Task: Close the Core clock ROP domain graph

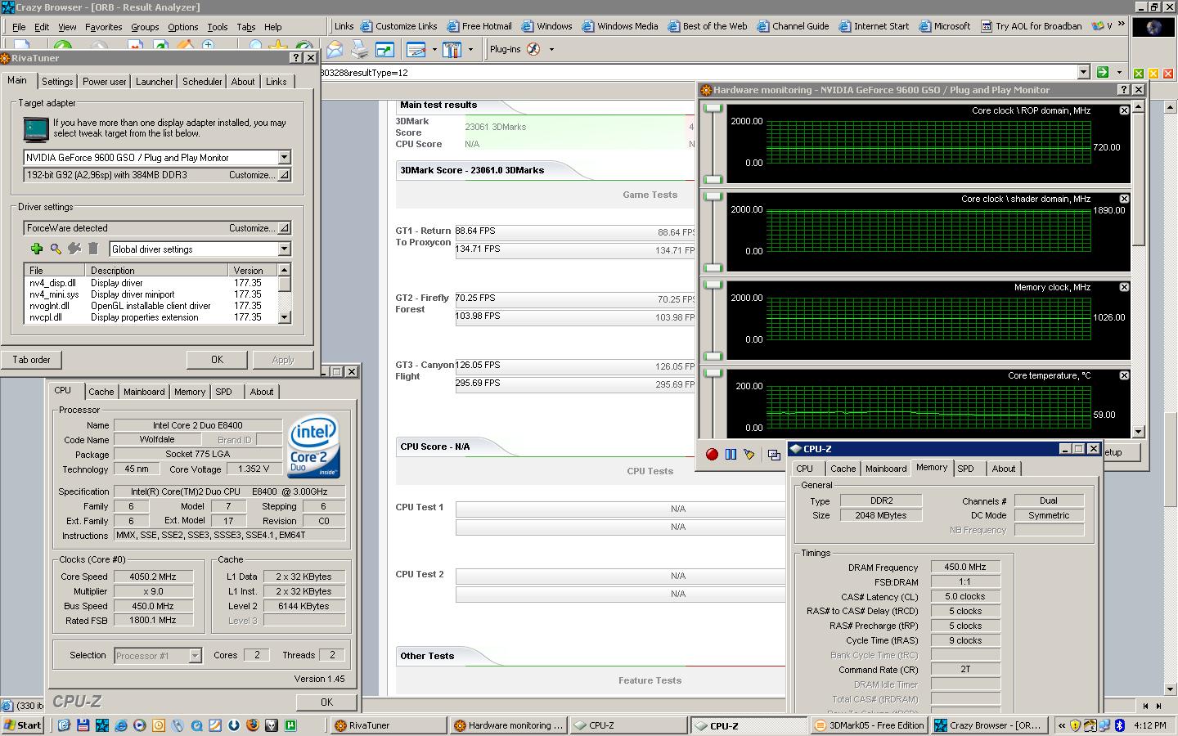Action: point(1124,110)
